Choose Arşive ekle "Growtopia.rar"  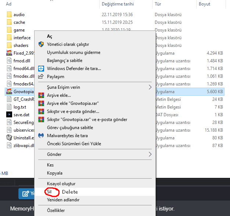[95, 103]
